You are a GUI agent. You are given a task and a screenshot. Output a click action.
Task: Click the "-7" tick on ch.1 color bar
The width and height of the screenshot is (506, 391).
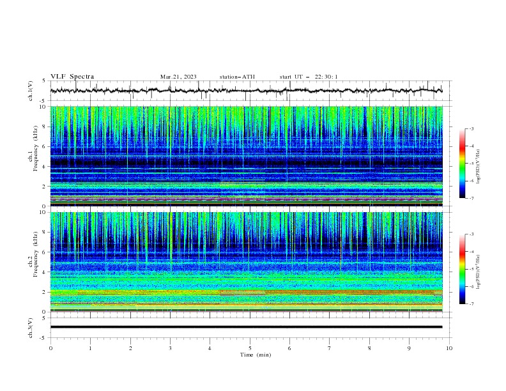click(x=471, y=199)
